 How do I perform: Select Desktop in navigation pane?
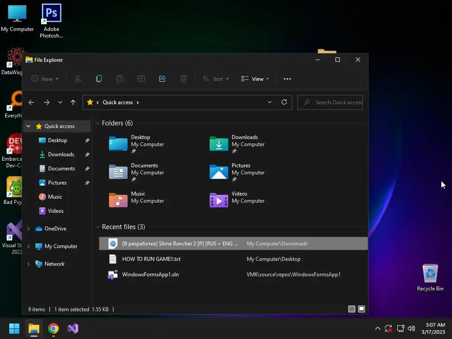(x=58, y=140)
